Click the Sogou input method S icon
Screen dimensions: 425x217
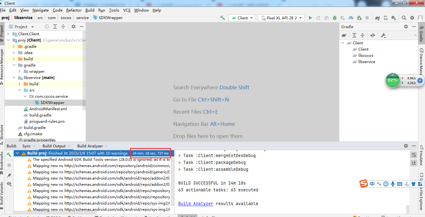[363, 184]
